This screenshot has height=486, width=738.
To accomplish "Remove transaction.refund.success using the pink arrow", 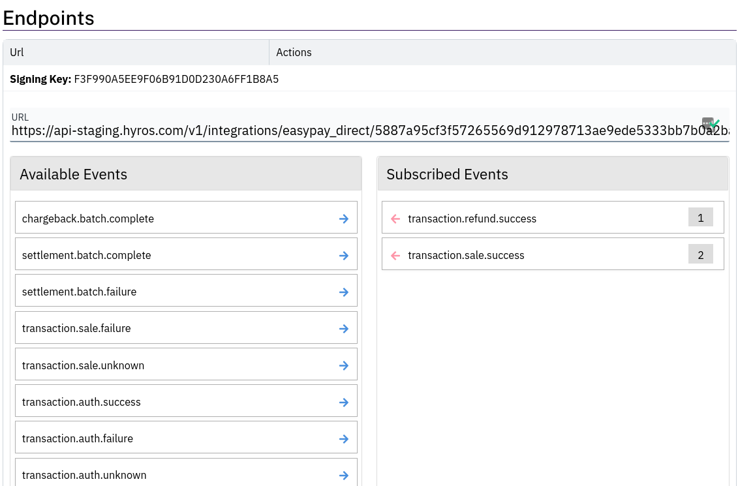I will [x=395, y=219].
